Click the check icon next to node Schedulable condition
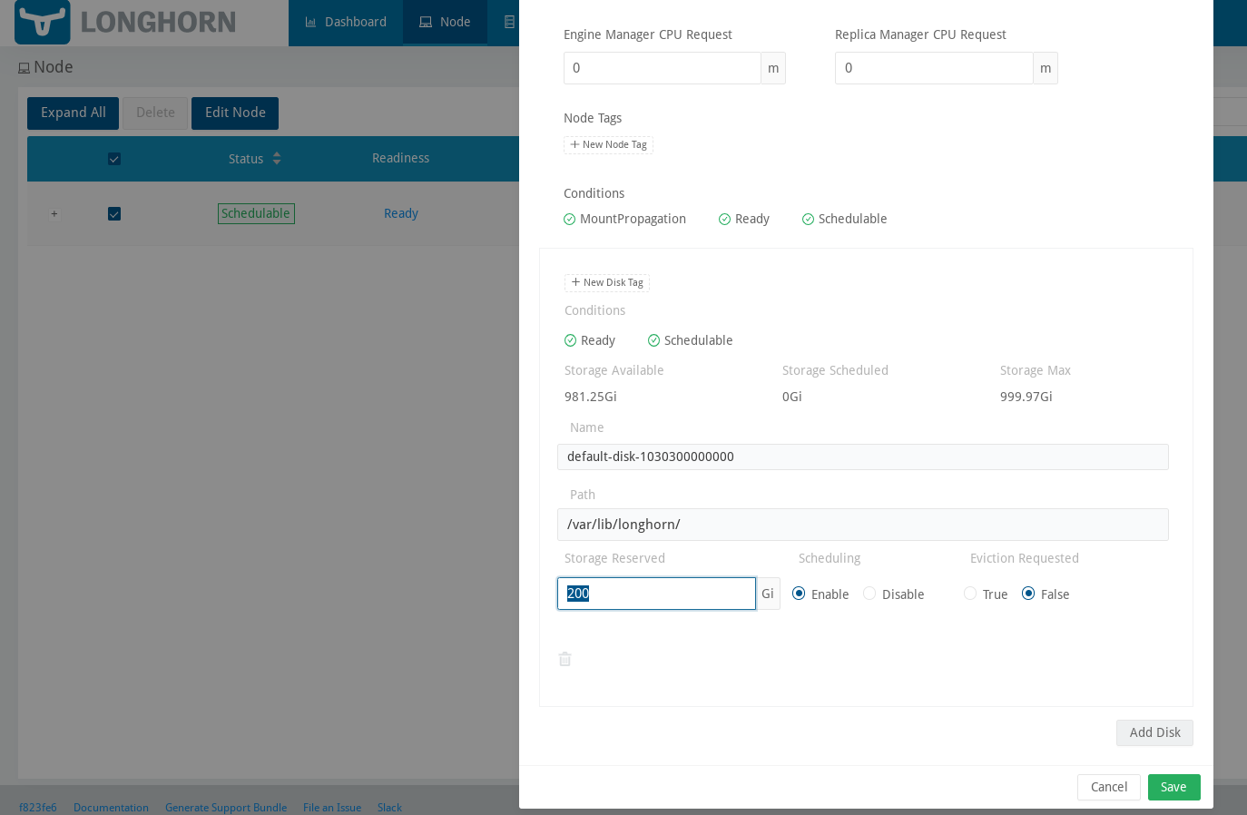Screen dimensions: 1247x815 (x=808, y=219)
